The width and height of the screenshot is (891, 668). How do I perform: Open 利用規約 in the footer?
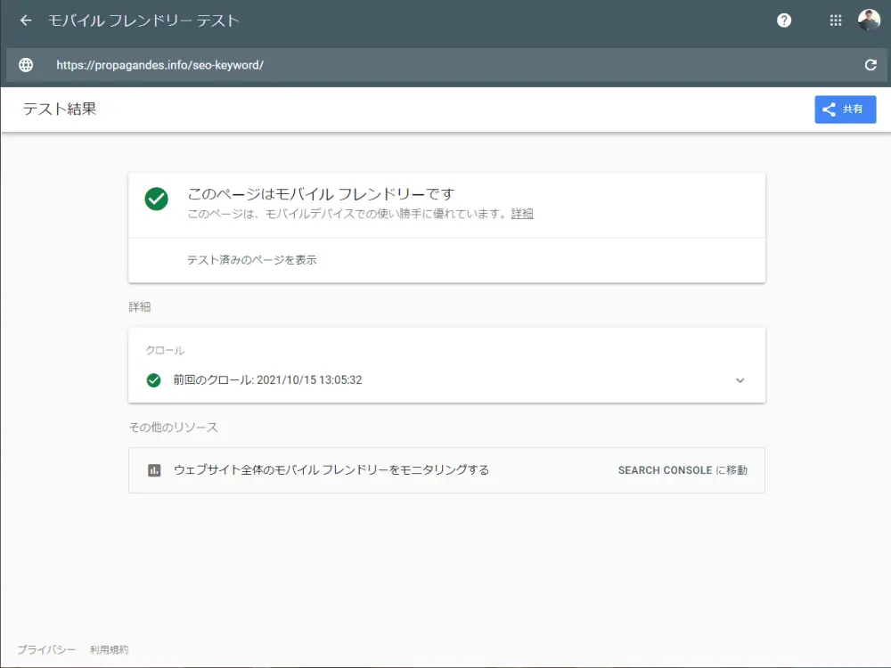(x=109, y=649)
